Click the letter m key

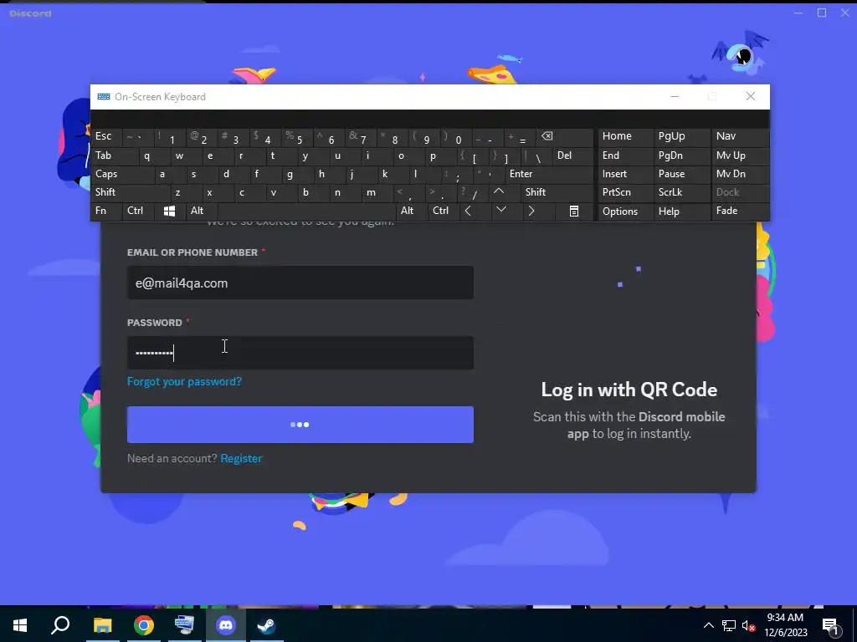377,192
